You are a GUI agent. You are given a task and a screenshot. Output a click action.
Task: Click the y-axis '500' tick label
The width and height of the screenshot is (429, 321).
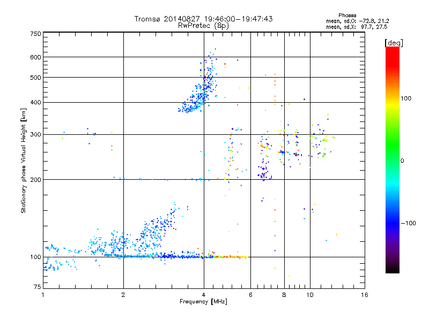point(35,78)
